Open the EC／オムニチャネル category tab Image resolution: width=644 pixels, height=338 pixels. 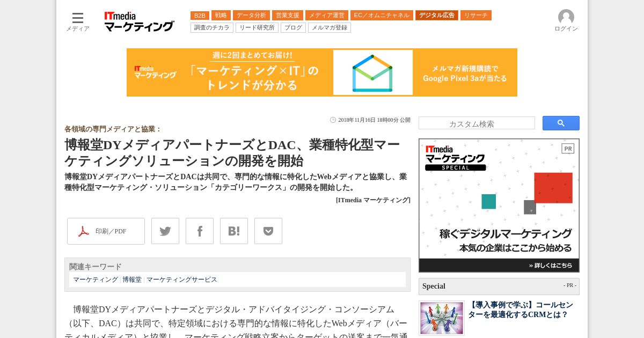[382, 16]
